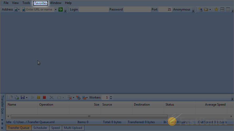Start the transfer queue with play
This screenshot has height=131, width=234.
tap(33, 97)
